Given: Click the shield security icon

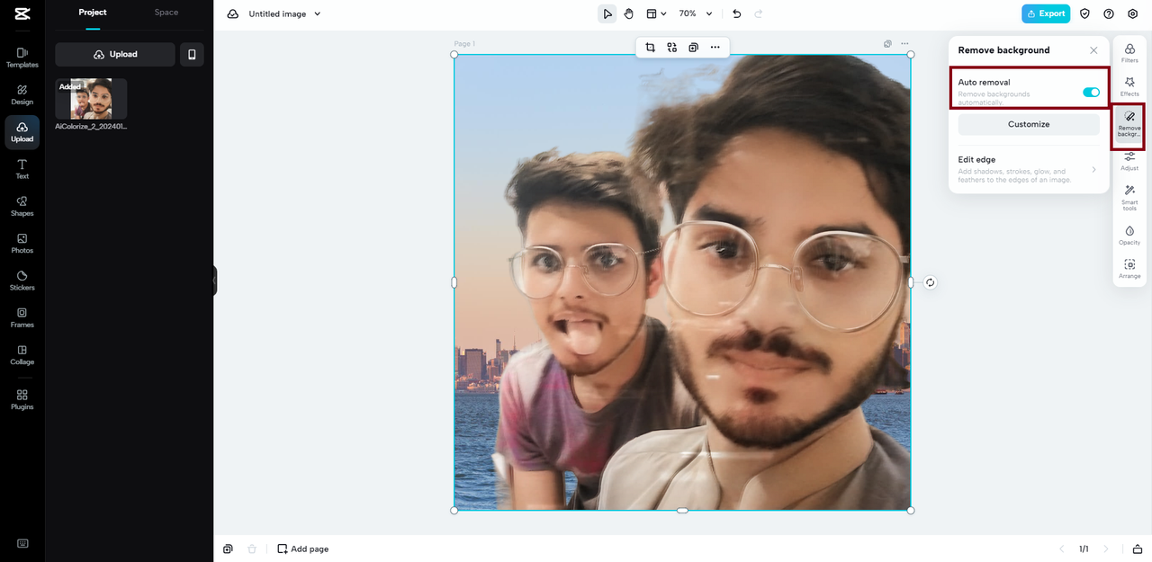Looking at the screenshot, I should click(1084, 13).
